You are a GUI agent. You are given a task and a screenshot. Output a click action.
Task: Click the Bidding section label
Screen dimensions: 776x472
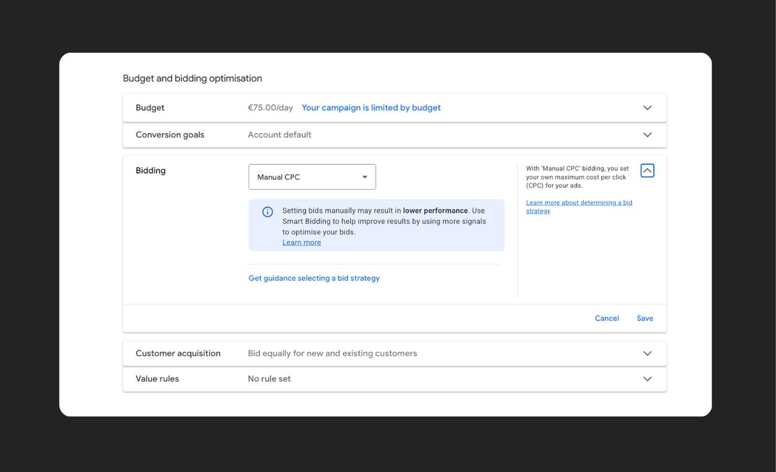click(x=150, y=171)
